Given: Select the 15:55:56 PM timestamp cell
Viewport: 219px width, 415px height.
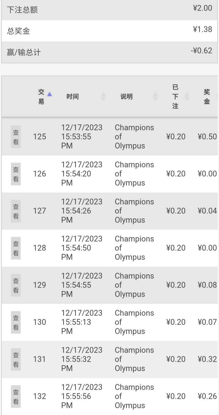Looking at the screenshot, I should tap(82, 396).
